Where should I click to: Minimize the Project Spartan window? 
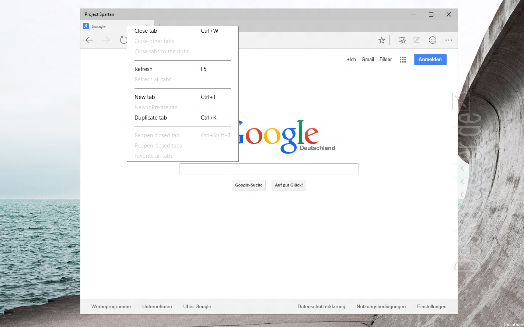[413, 14]
